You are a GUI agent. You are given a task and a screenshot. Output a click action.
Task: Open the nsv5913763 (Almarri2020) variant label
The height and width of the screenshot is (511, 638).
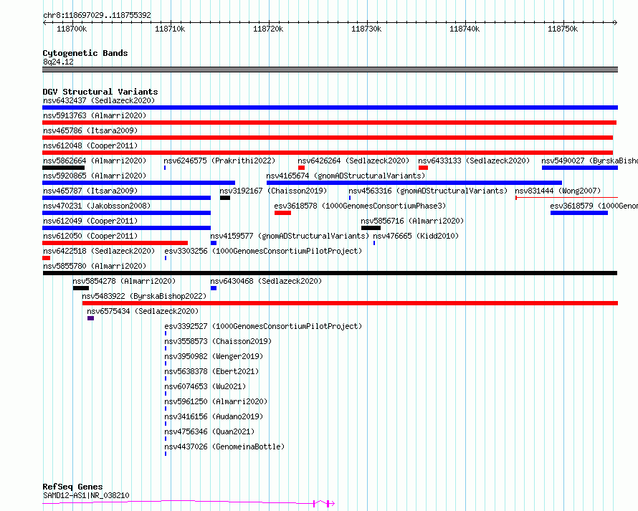tap(95, 115)
